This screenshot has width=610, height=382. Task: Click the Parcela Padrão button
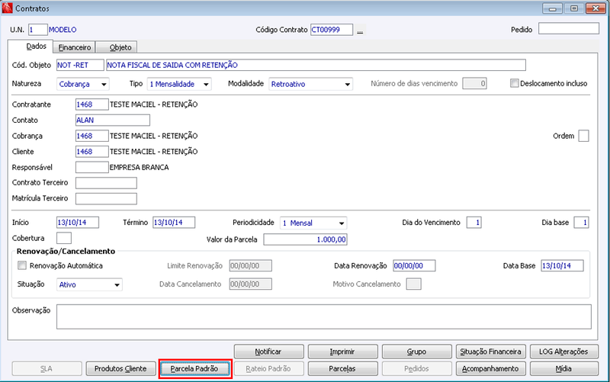click(x=194, y=368)
